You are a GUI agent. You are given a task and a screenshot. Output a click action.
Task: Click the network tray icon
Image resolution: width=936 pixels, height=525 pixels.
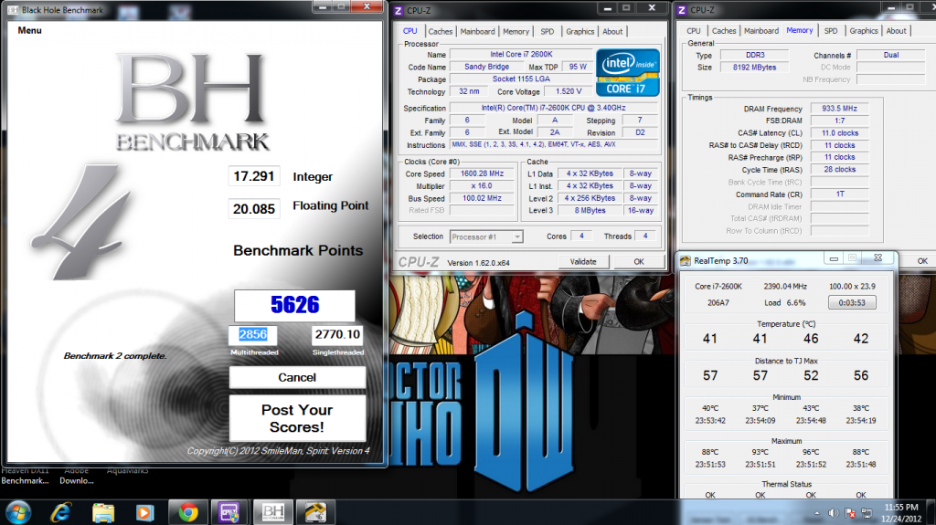pos(867,513)
